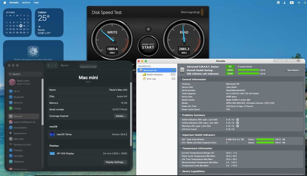Click arrow next to Failed Indicators row
The height and width of the screenshot is (176, 307).
point(238,120)
